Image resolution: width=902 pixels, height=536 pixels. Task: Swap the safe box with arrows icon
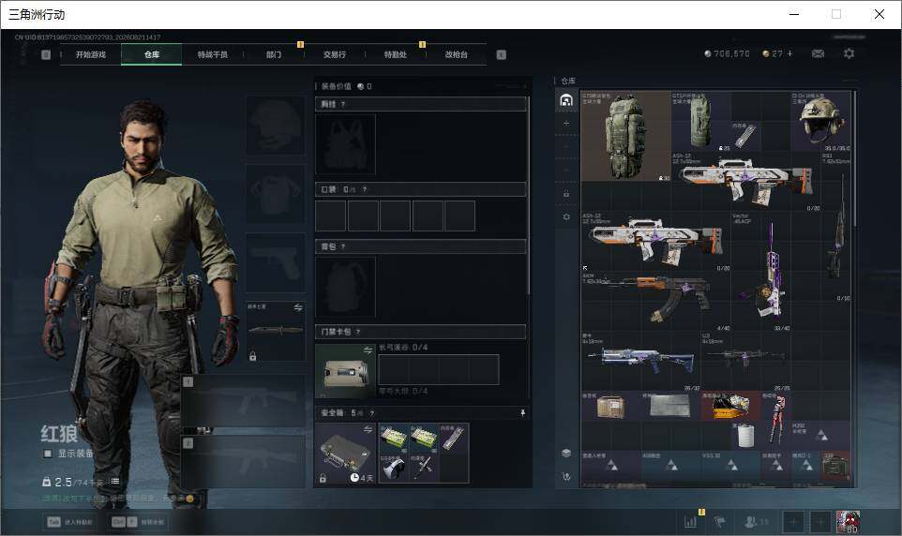coord(368,429)
